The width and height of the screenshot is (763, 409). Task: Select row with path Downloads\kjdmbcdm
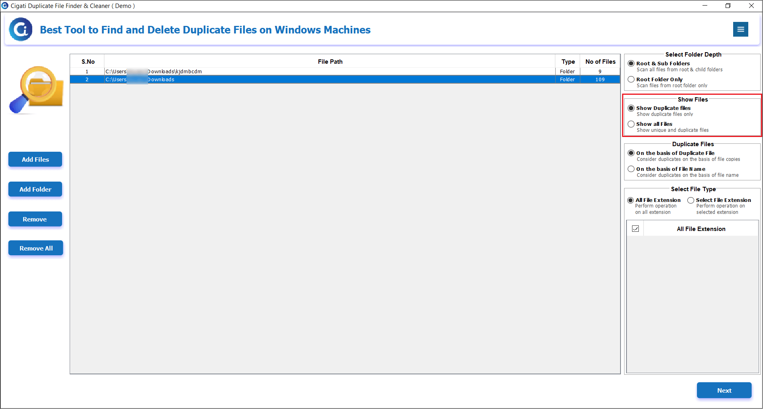[345, 71]
